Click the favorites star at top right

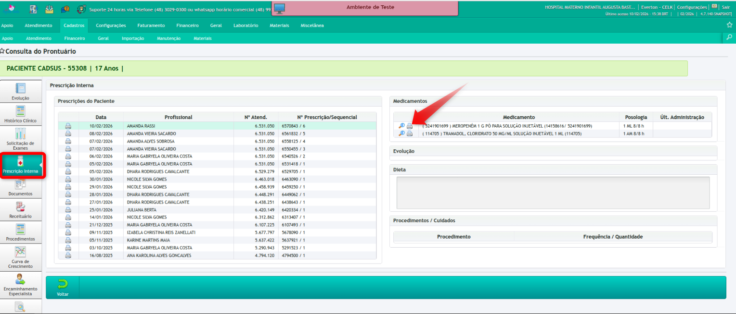coord(729,25)
